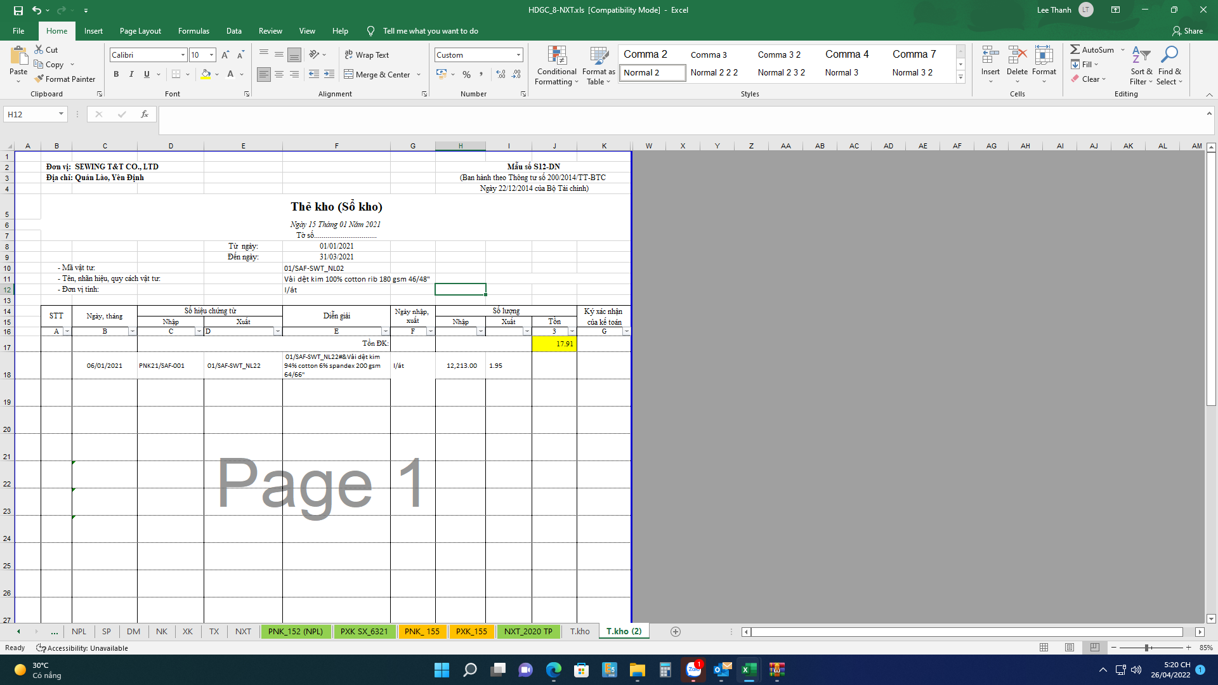Open the Page Layout ribbon tab
Screen dimensions: 1218x685
pyautogui.click(x=140, y=31)
